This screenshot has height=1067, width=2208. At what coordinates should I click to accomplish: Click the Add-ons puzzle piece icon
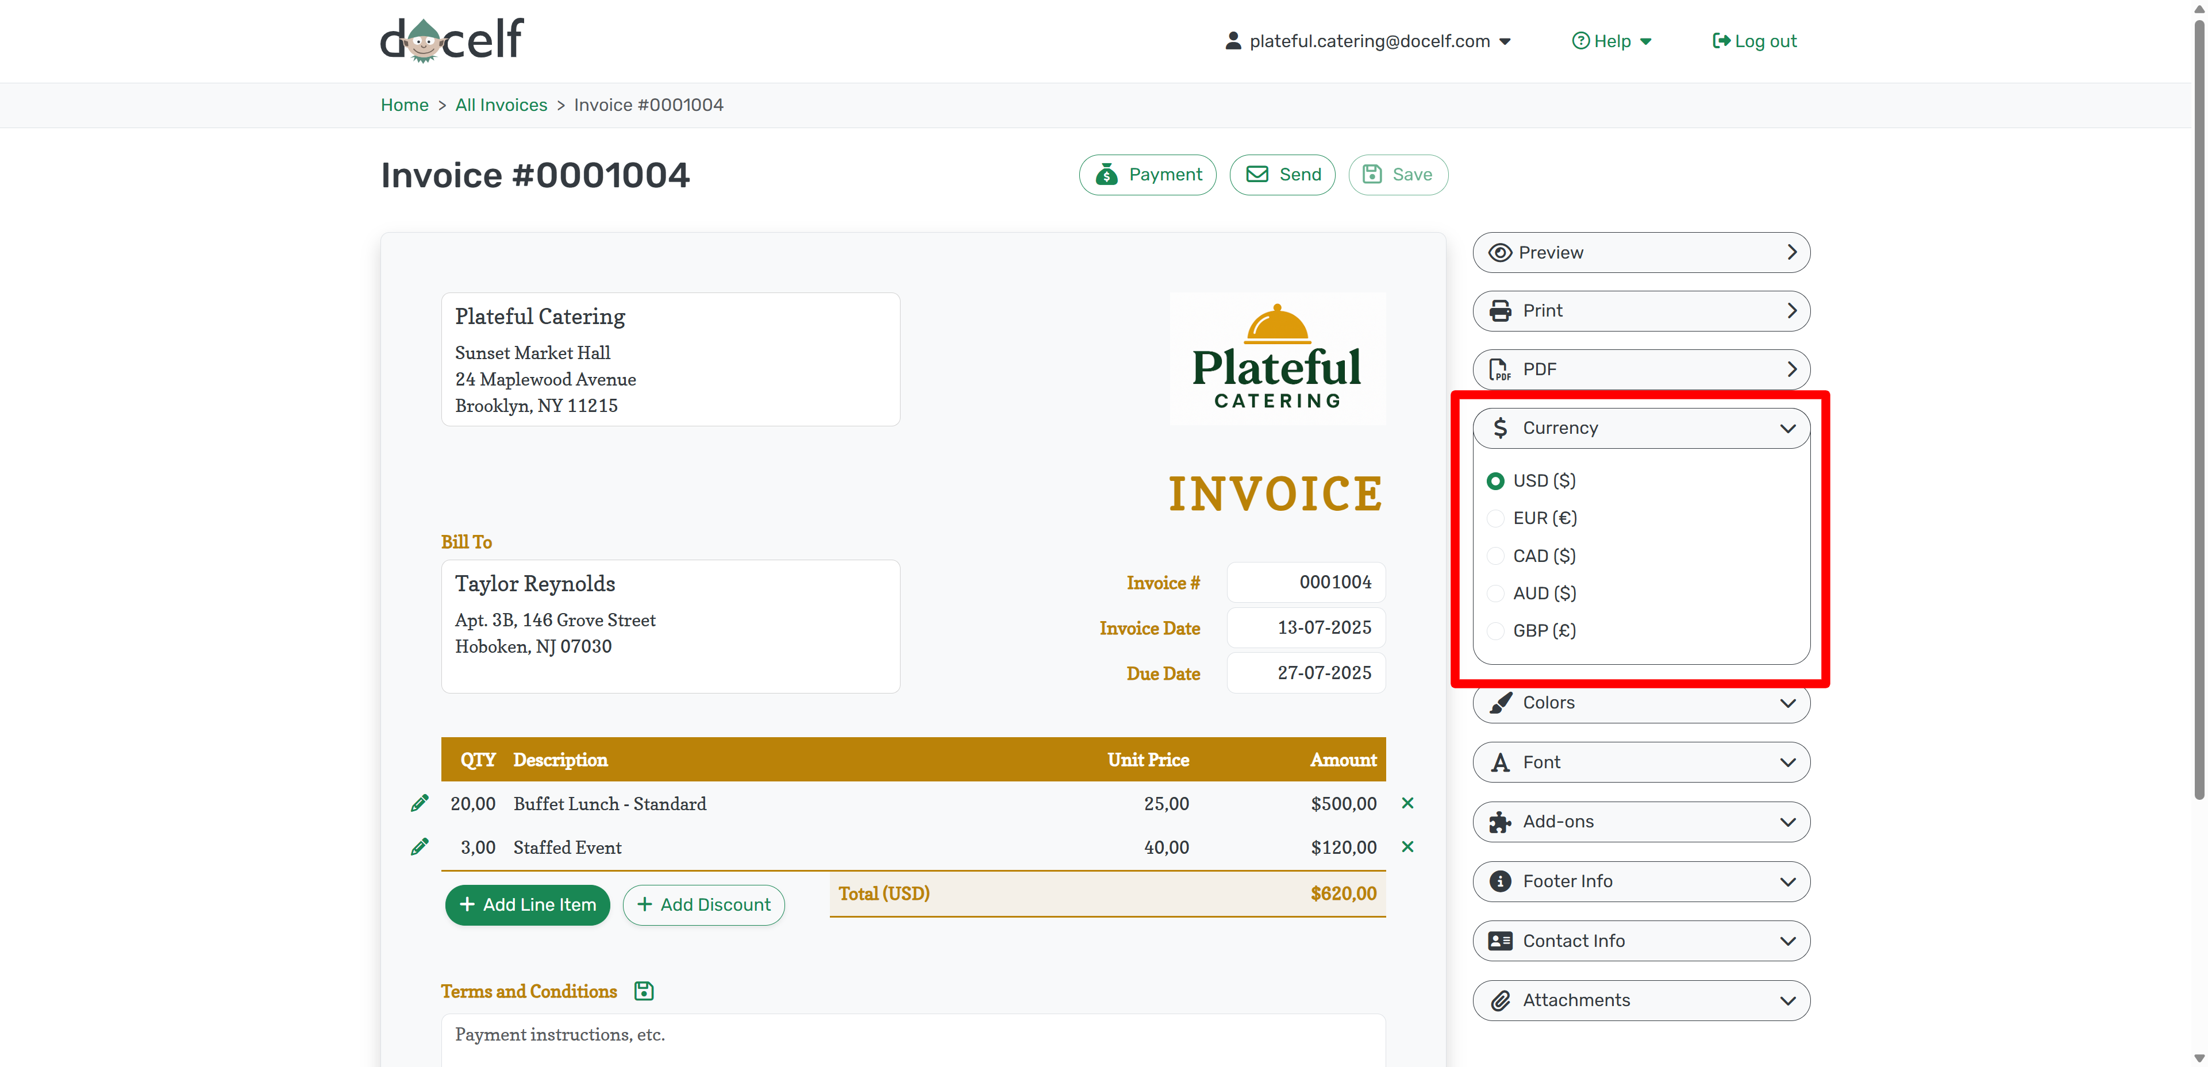(x=1500, y=822)
